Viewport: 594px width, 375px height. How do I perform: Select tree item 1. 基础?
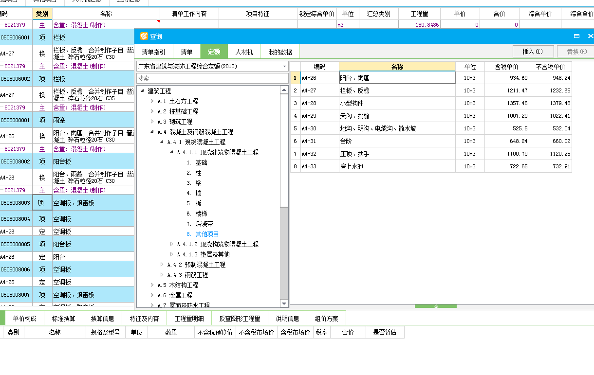click(197, 162)
